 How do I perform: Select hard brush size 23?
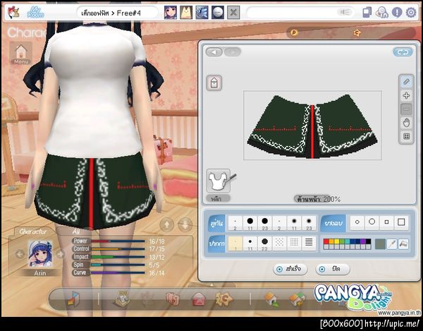(x=264, y=223)
